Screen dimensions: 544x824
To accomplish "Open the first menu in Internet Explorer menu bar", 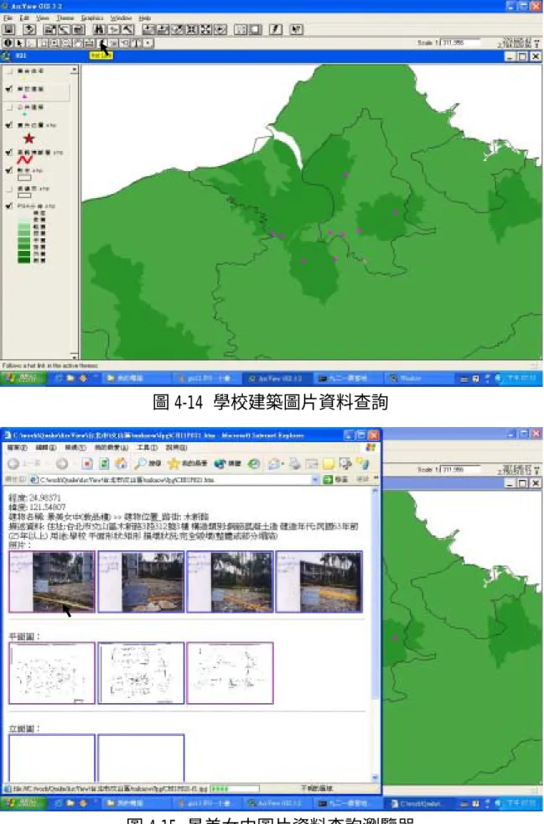I will 18,448.
